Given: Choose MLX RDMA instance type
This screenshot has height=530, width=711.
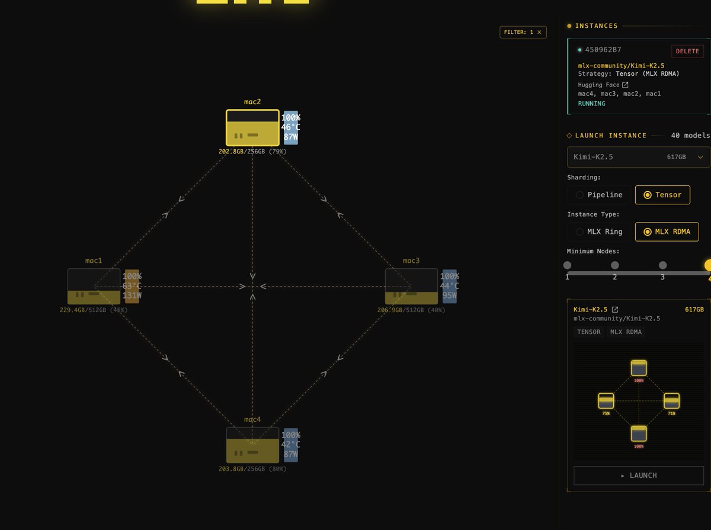Looking at the screenshot, I should click(667, 232).
